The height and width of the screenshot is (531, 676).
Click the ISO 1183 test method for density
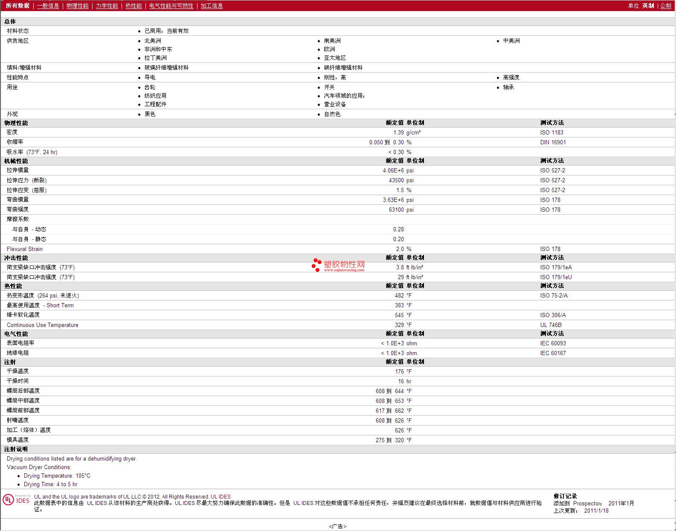(x=551, y=132)
